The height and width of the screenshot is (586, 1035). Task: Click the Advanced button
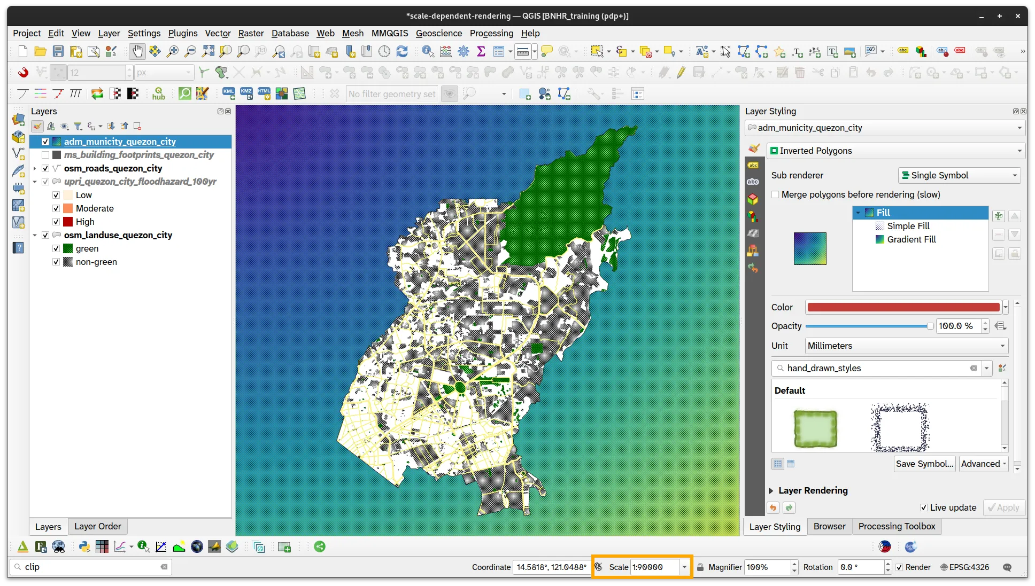click(983, 464)
